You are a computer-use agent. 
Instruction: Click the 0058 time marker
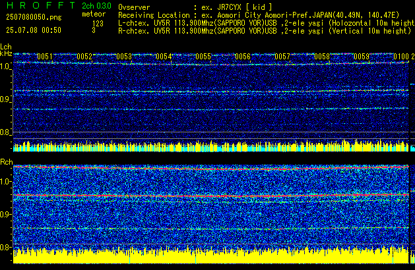pos(322,57)
